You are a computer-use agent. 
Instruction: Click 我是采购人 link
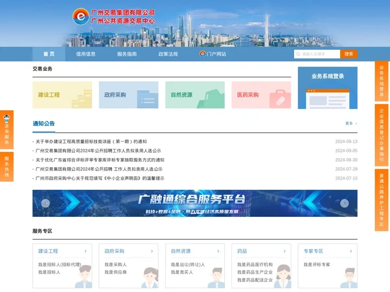tap(116, 264)
